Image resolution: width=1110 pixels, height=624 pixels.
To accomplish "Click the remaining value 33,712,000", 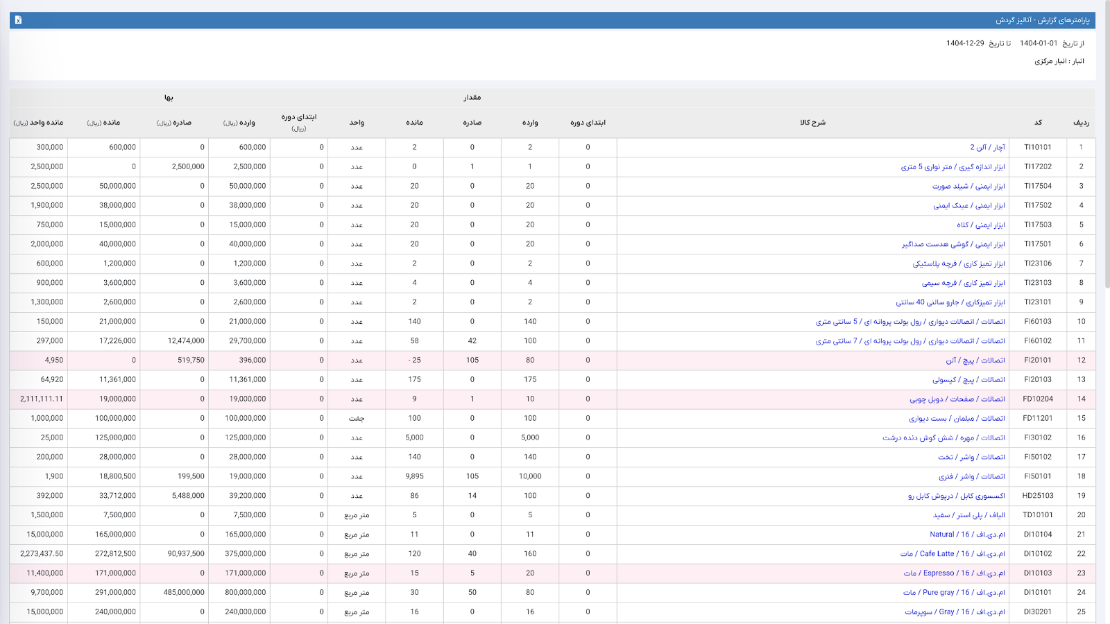I will (118, 496).
